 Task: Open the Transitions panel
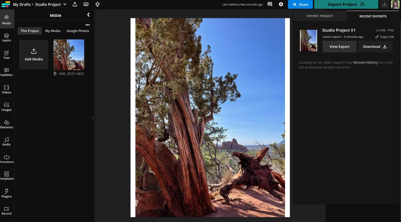coord(6,159)
